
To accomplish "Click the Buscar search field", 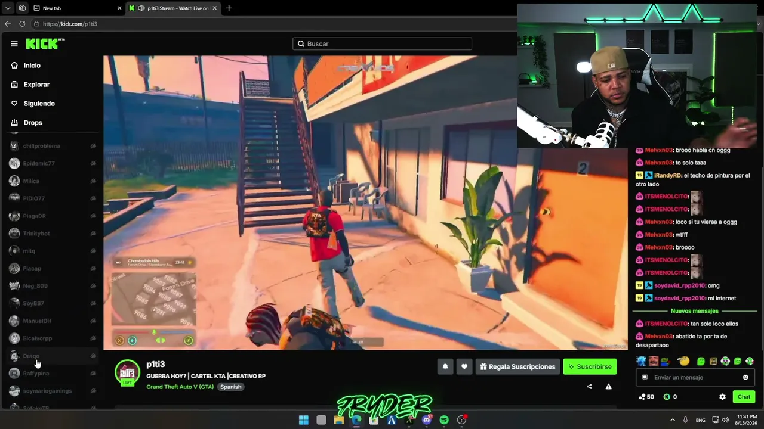I will pos(382,43).
